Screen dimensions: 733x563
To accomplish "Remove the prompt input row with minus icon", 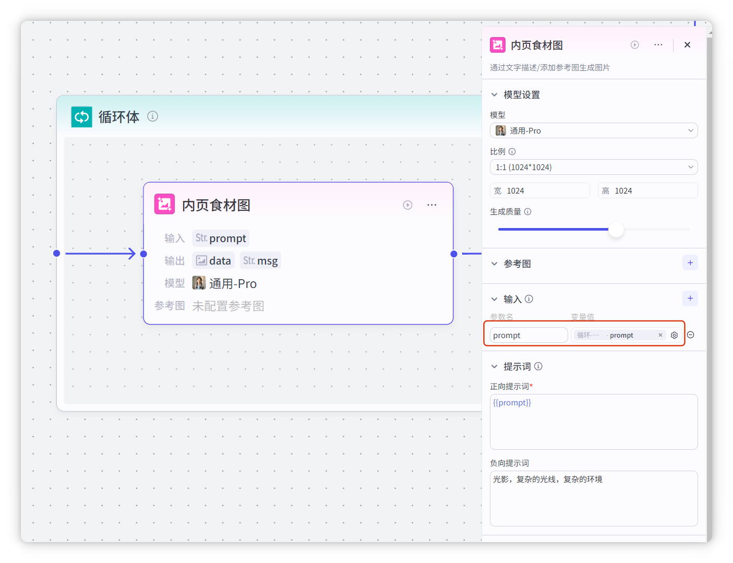I will coord(690,335).
